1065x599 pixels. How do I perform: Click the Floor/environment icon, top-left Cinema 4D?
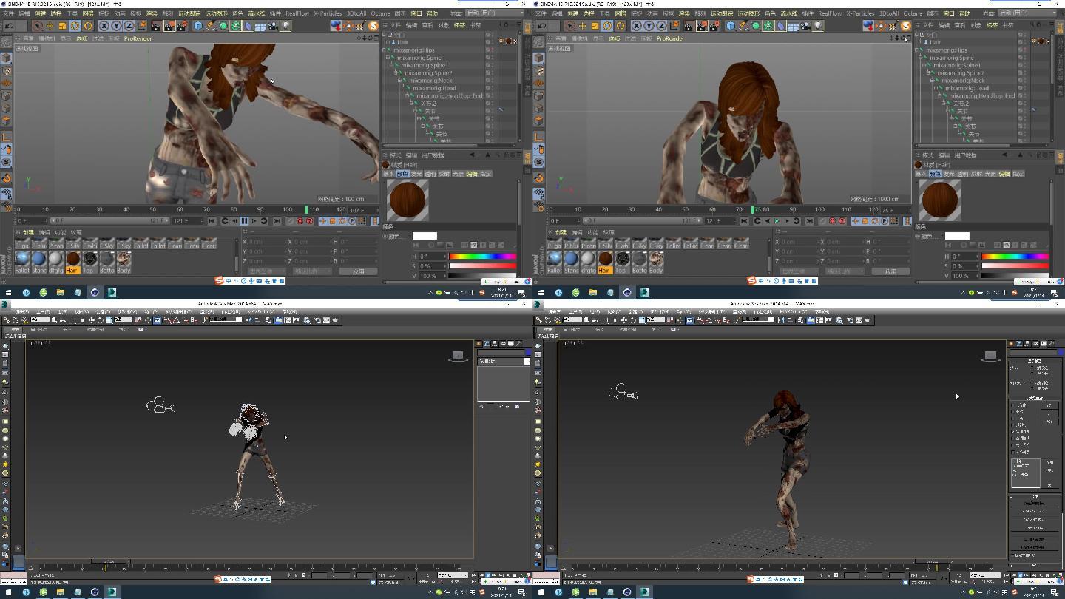point(260,26)
